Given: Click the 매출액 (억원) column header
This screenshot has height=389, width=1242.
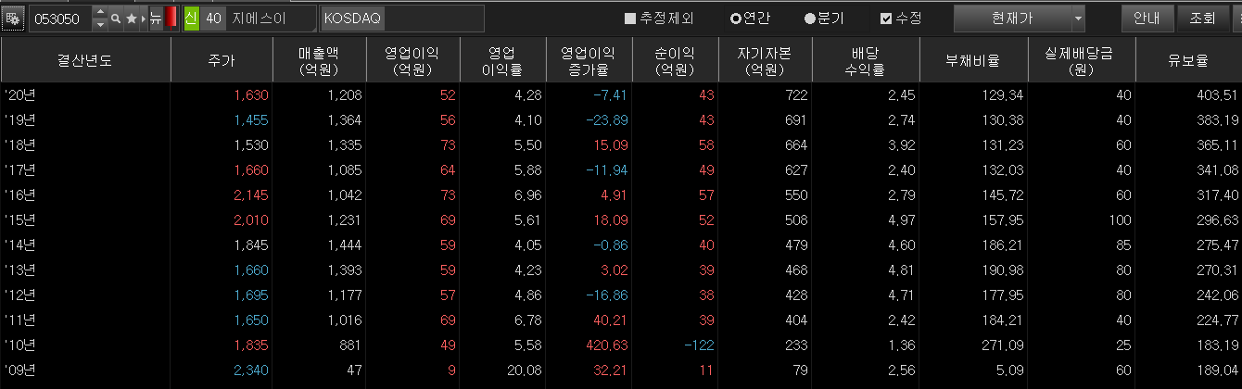Looking at the screenshot, I should pyautogui.click(x=320, y=61).
